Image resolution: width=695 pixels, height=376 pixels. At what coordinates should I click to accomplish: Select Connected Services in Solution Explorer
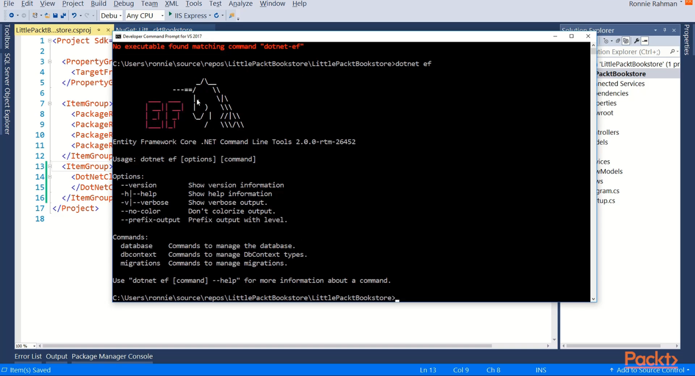(x=621, y=83)
